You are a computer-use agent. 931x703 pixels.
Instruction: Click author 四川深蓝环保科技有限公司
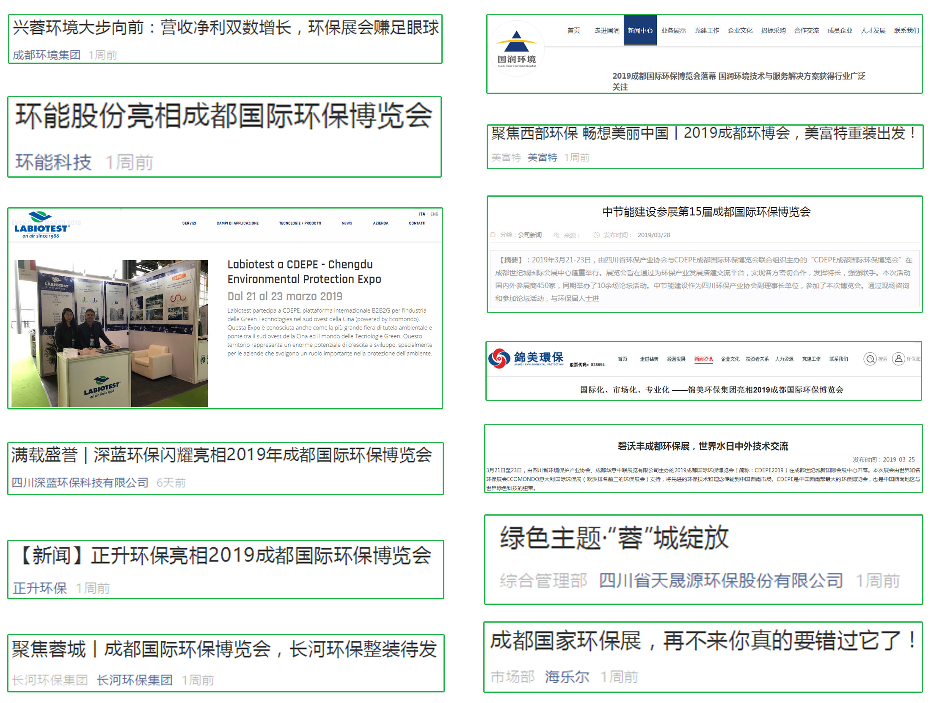click(80, 483)
